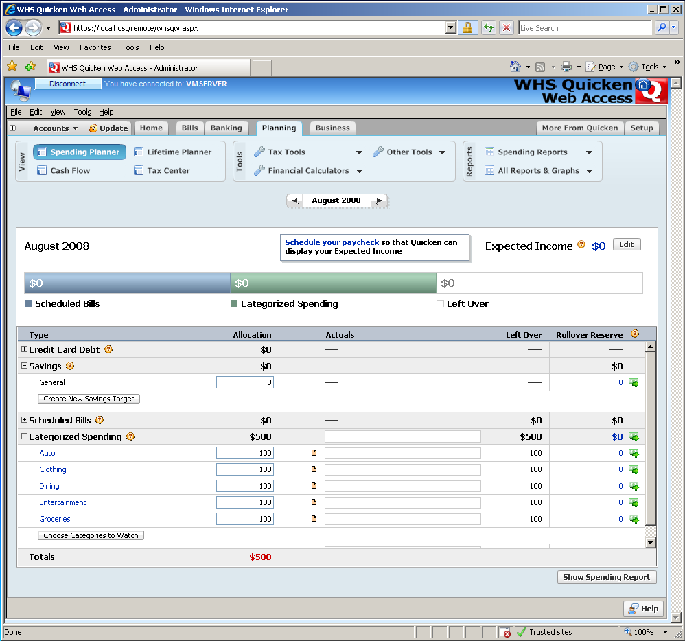Screen dimensions: 685x641
Task: Click the RSS feeds icon
Action: coord(540,67)
